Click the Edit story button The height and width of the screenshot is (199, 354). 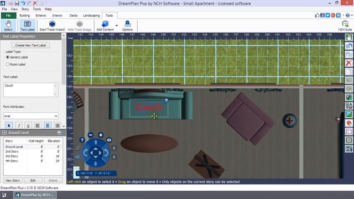[33, 181]
